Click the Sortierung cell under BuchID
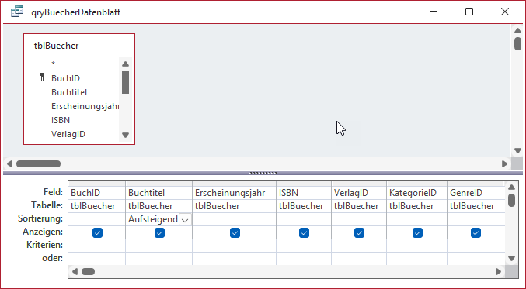This screenshot has width=526, height=289. [96, 219]
